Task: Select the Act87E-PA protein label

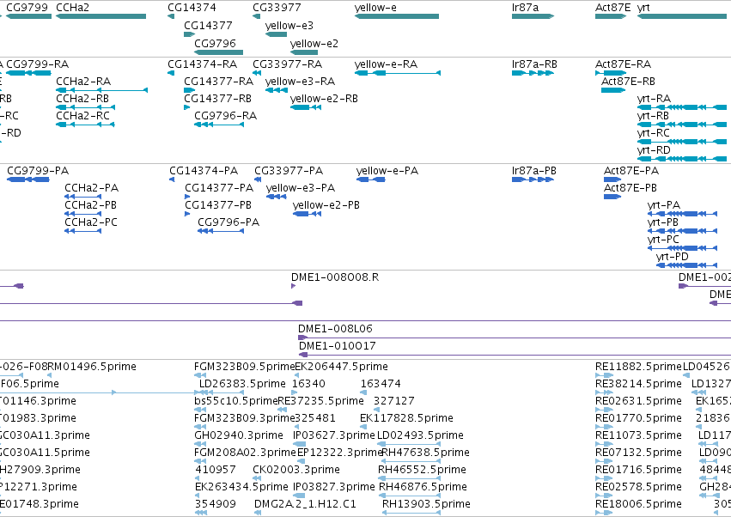Action: click(631, 171)
